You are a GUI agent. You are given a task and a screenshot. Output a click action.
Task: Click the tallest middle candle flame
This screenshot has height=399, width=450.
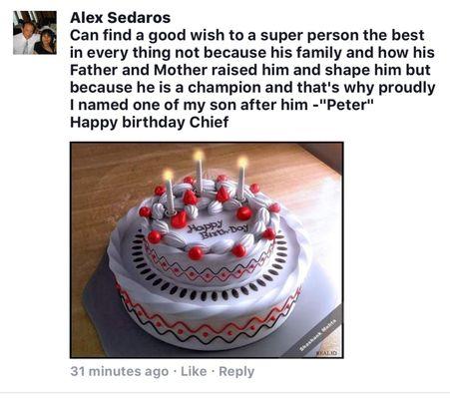point(199,155)
